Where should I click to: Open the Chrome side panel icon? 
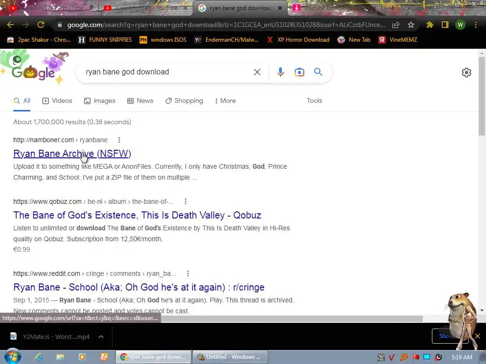(445, 25)
